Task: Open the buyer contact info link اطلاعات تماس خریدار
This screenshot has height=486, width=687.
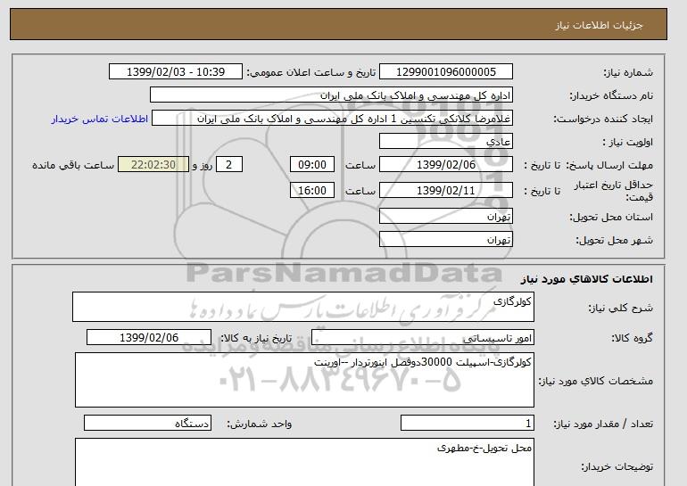Action: [99, 119]
